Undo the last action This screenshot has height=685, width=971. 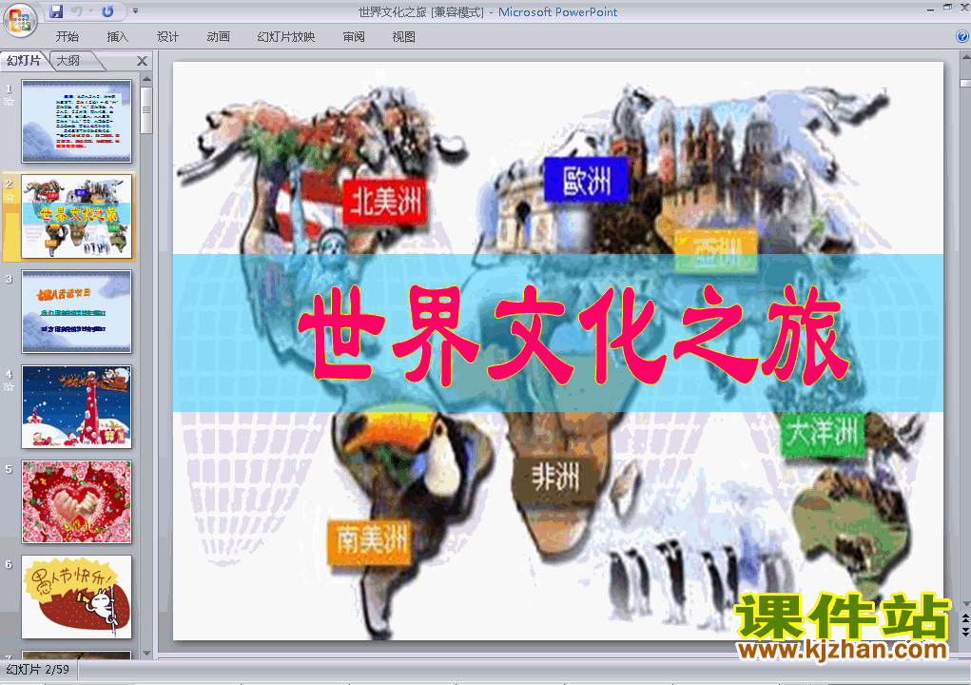tap(77, 11)
